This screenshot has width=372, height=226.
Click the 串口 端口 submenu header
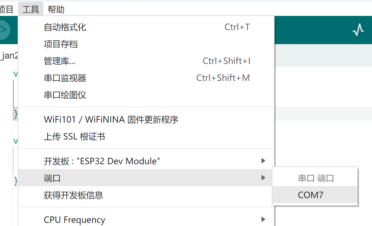tap(315, 178)
